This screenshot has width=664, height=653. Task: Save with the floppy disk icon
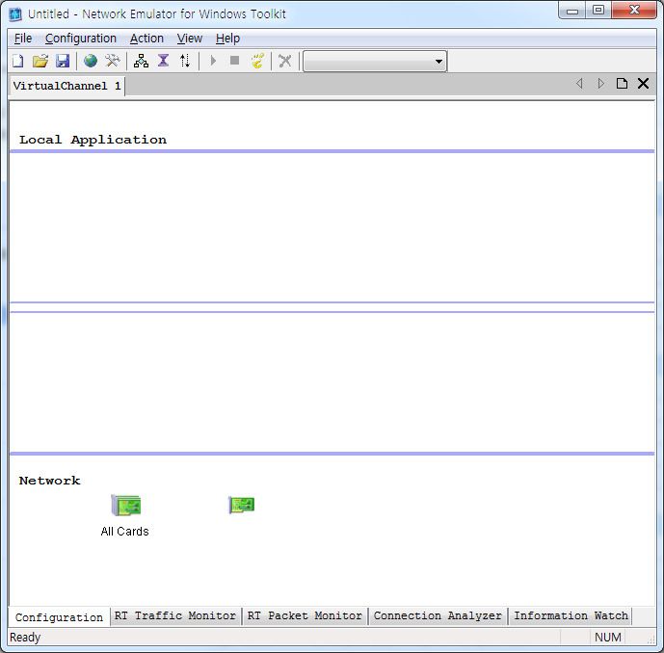[x=63, y=61]
